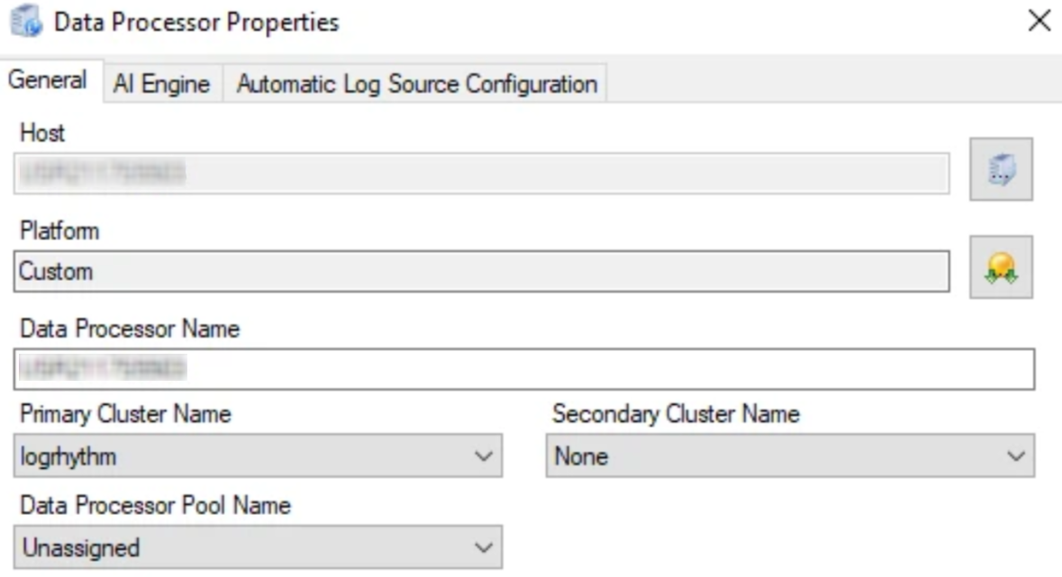
Task: Click the Platform field label
Action: coord(59,231)
